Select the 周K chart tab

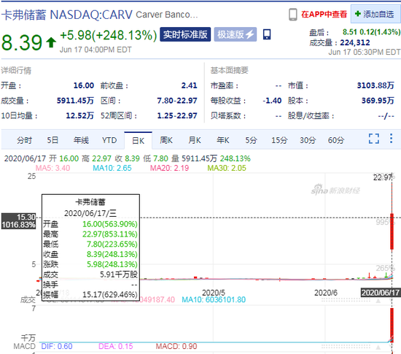coord(166,140)
